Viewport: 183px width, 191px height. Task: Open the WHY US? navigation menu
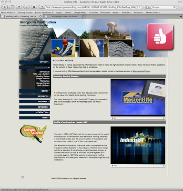point(35,62)
